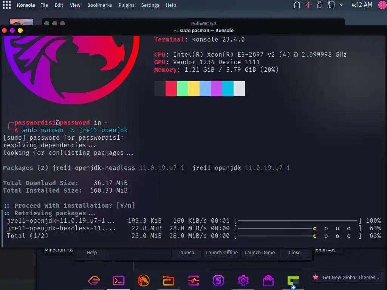Open the clipboard tray icon
Screen dimensions: 387x290
[297, 5]
